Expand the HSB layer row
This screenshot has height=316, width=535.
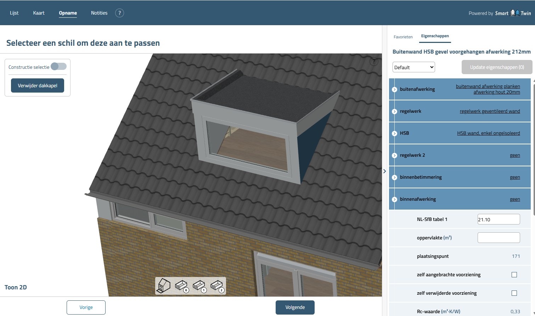coord(394,133)
